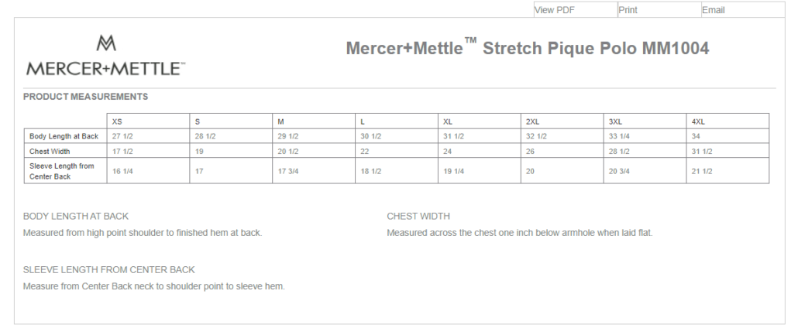Click the Sleeve Length from Center Back row label
The image size is (798, 335).
point(61,171)
